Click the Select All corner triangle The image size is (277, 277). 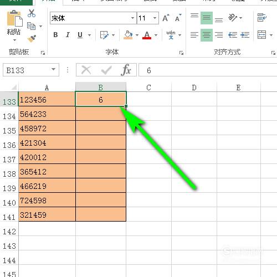tap(14, 87)
